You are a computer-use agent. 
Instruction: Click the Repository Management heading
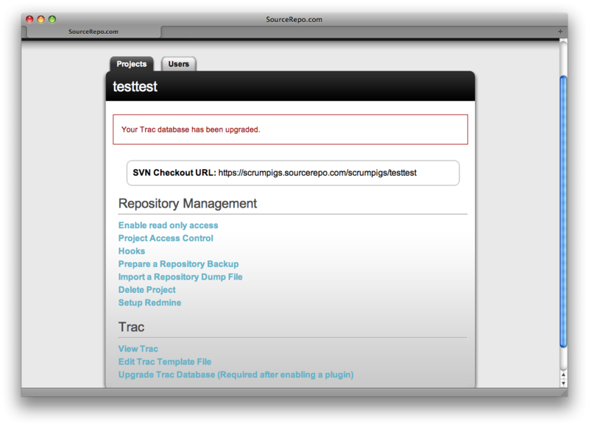pos(188,203)
